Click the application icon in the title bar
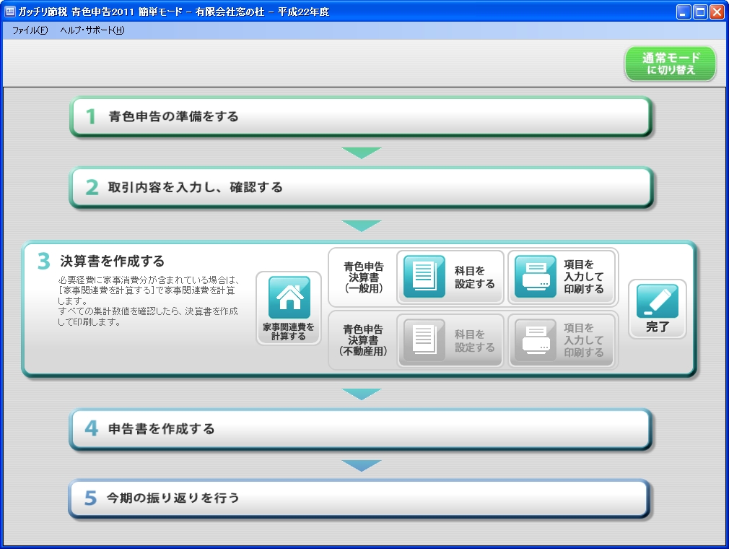 9,11
